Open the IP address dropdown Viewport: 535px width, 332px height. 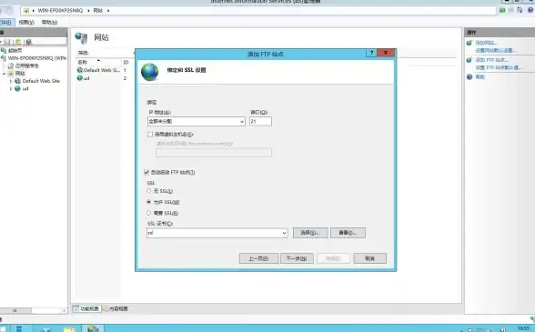[x=242, y=122]
